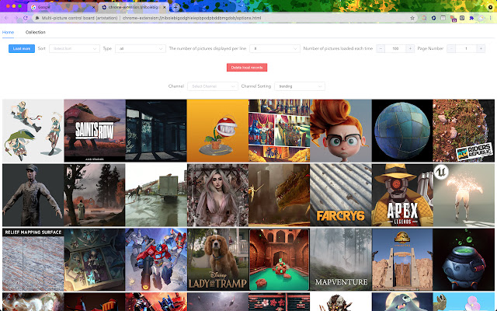Open the Relief Mapping Surface thumbnail

coord(33,260)
